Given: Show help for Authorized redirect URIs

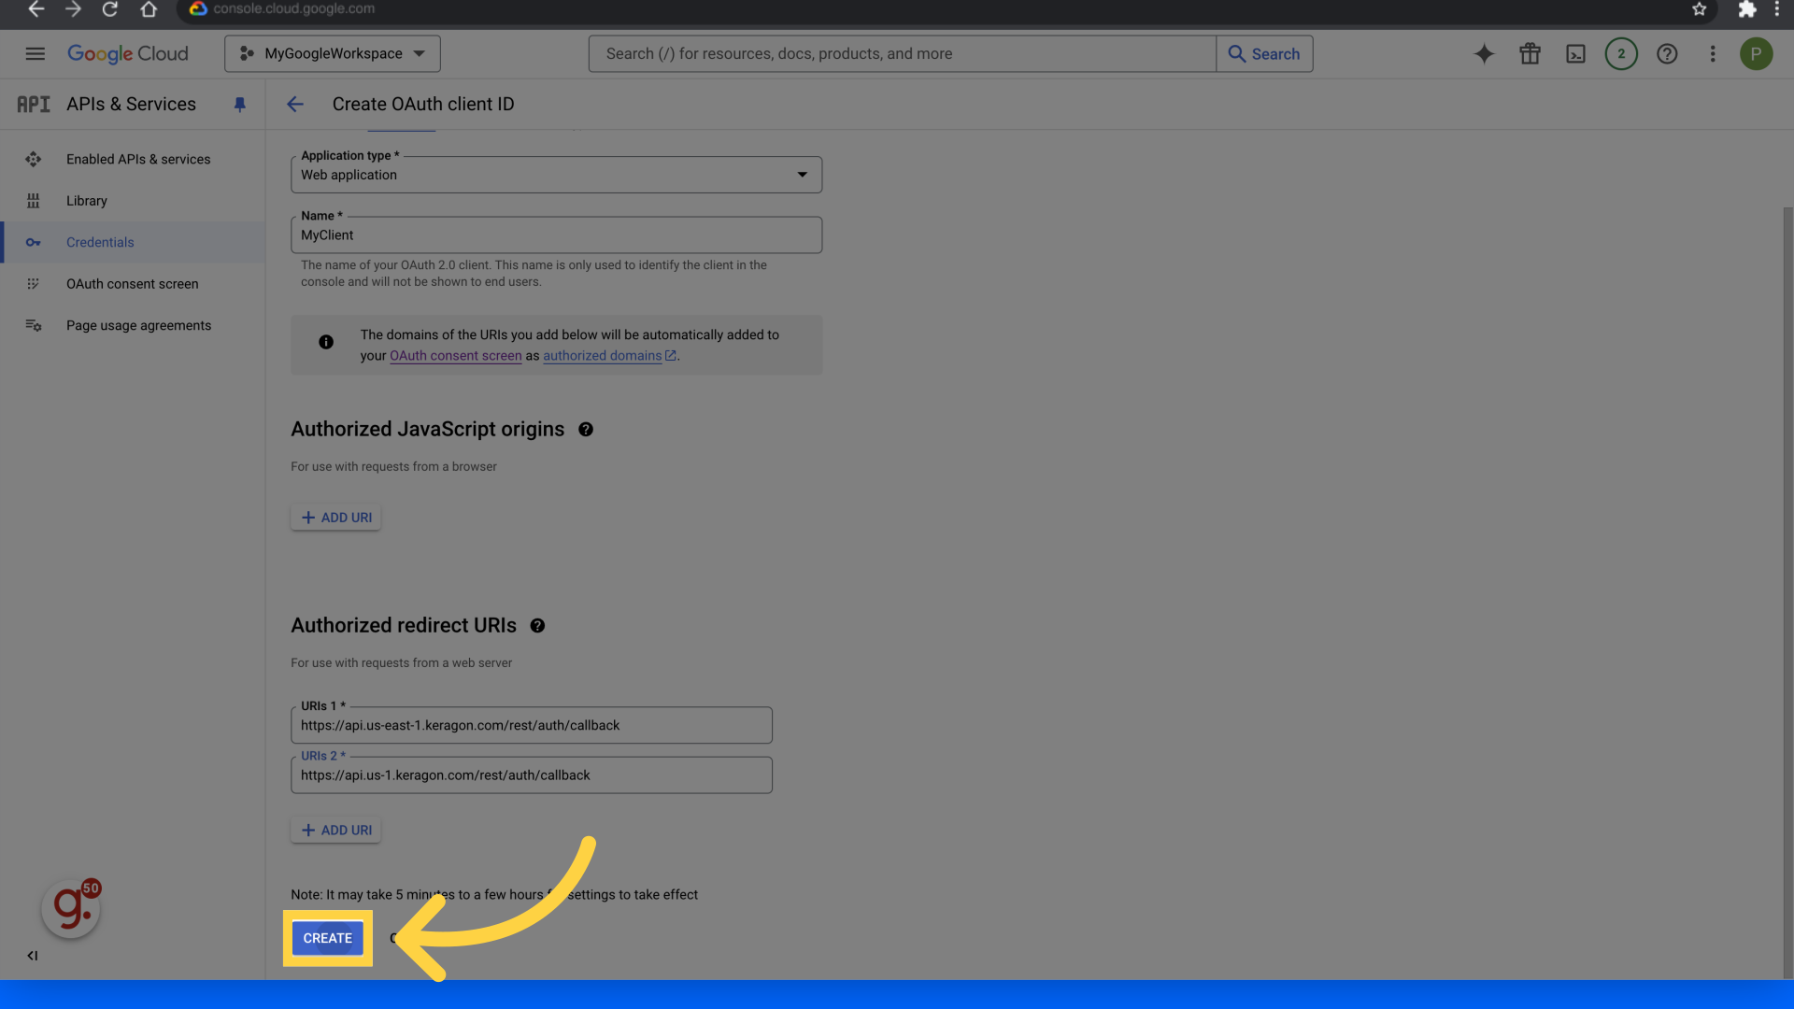Looking at the screenshot, I should [537, 626].
